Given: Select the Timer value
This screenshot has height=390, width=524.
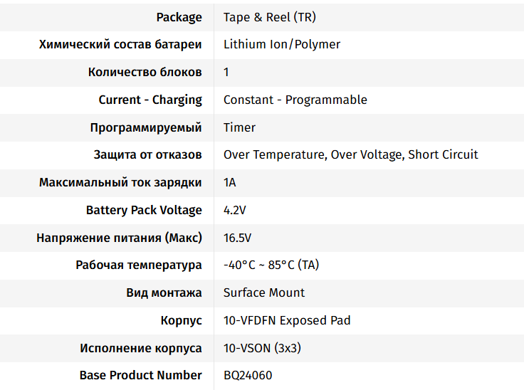Looking at the screenshot, I should pyautogui.click(x=239, y=127).
